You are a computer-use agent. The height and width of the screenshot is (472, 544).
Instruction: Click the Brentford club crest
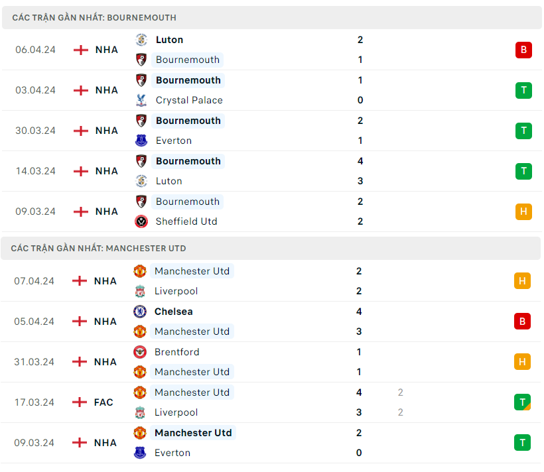pyautogui.click(x=140, y=352)
